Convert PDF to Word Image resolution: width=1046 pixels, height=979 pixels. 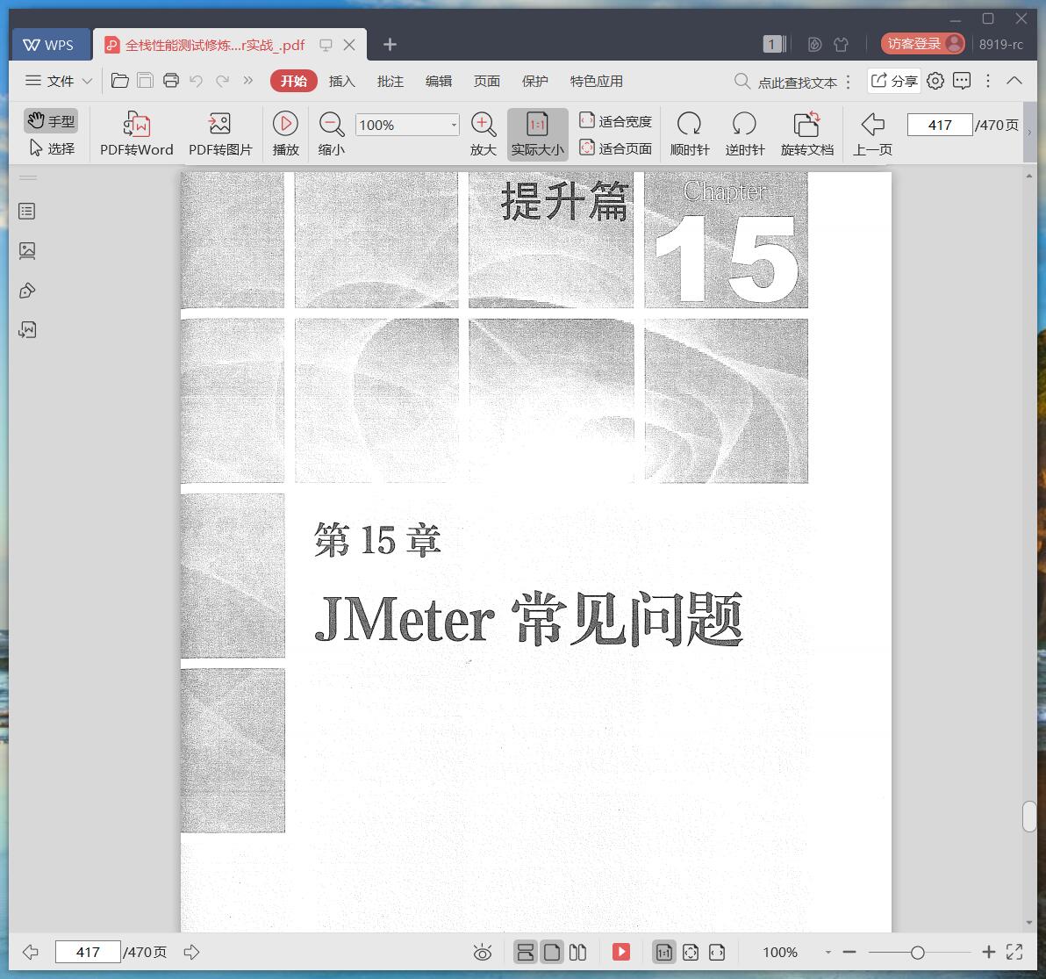point(136,134)
